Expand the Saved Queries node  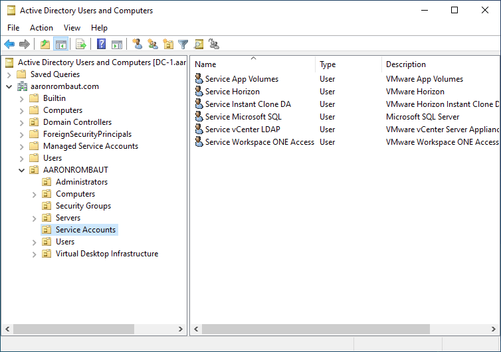pyautogui.click(x=9, y=74)
